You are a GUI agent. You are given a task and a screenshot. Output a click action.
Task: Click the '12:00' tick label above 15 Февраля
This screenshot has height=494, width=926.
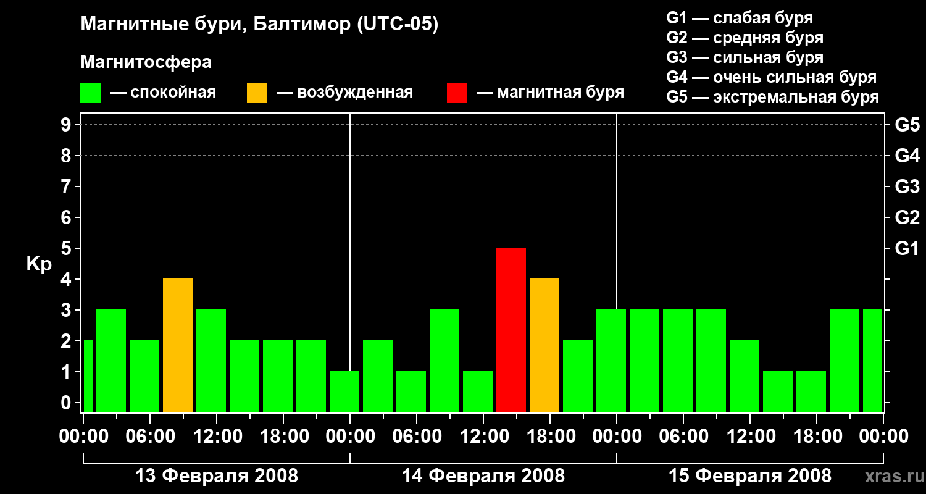[750, 437]
